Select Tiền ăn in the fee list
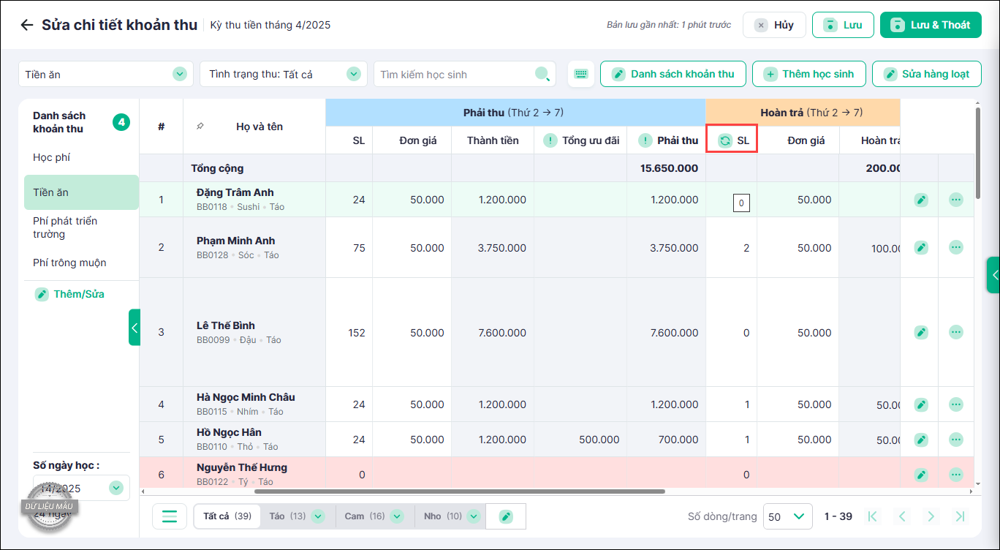The image size is (1000, 550). tap(81, 192)
